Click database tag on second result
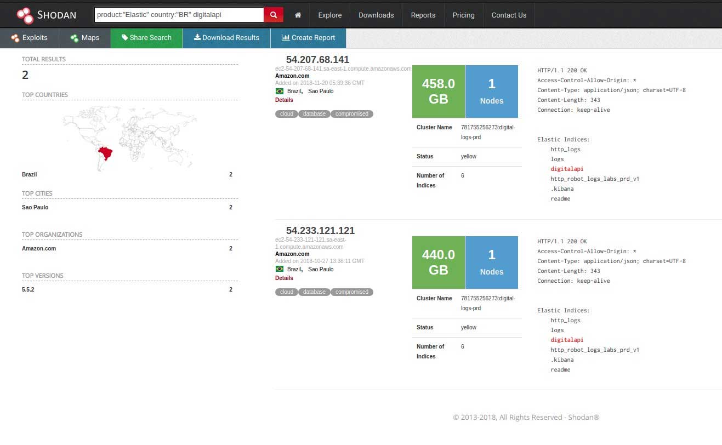This screenshot has width=722, height=445. coord(314,292)
